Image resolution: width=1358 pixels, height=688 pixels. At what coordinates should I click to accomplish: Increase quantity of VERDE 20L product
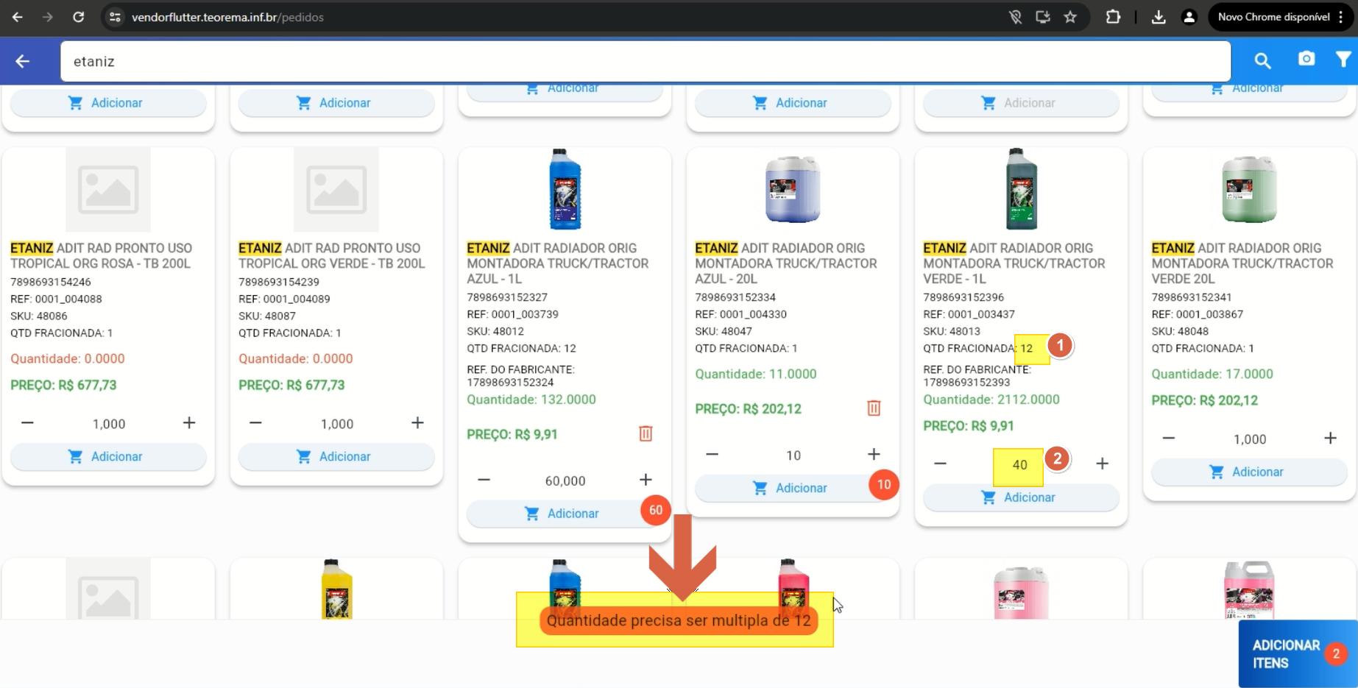[x=1330, y=439]
